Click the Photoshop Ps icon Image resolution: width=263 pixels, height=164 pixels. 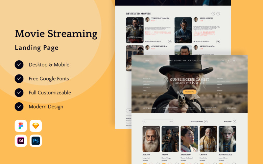[x=36, y=141]
